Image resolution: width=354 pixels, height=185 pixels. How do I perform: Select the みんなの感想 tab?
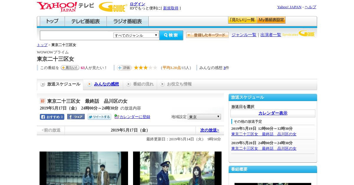point(103,84)
